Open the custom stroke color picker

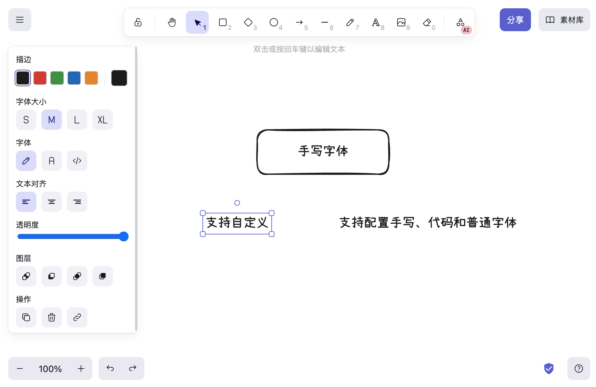click(x=119, y=78)
